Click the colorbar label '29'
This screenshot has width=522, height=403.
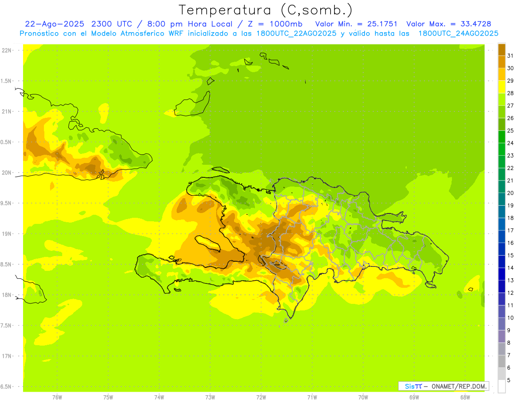coord(510,80)
